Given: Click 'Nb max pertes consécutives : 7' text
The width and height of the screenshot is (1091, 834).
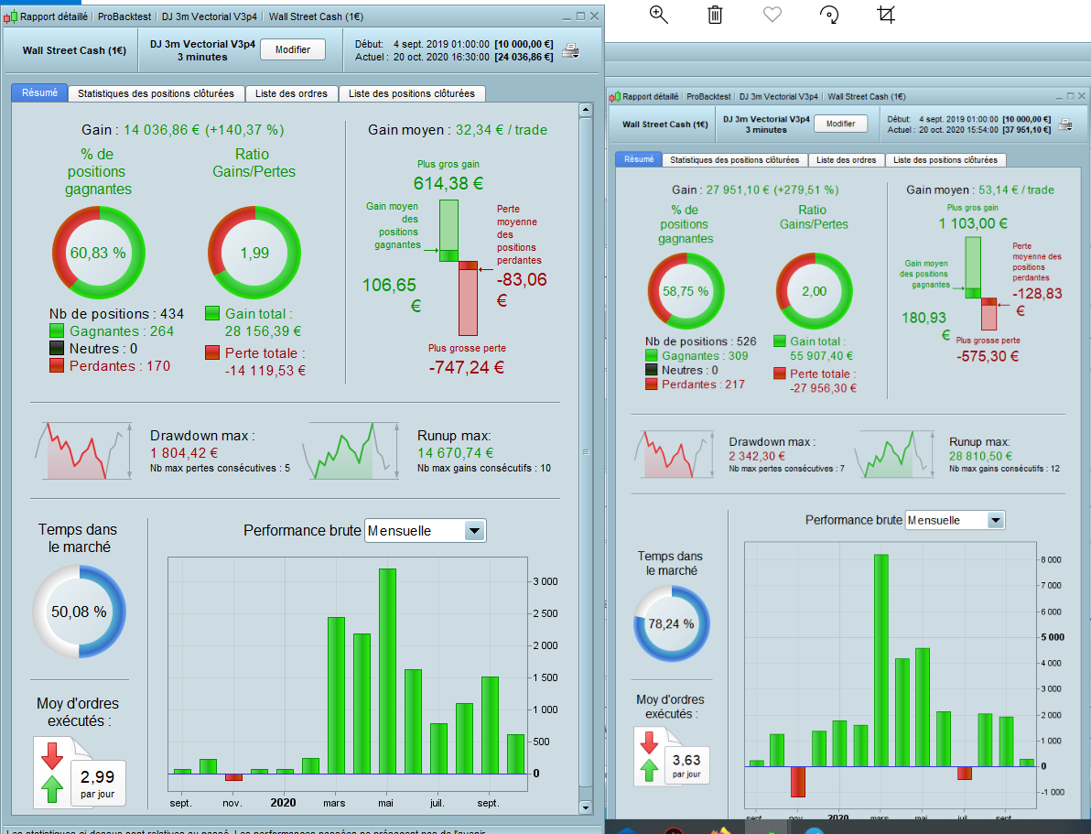Looking at the screenshot, I should pyautogui.click(x=787, y=470).
